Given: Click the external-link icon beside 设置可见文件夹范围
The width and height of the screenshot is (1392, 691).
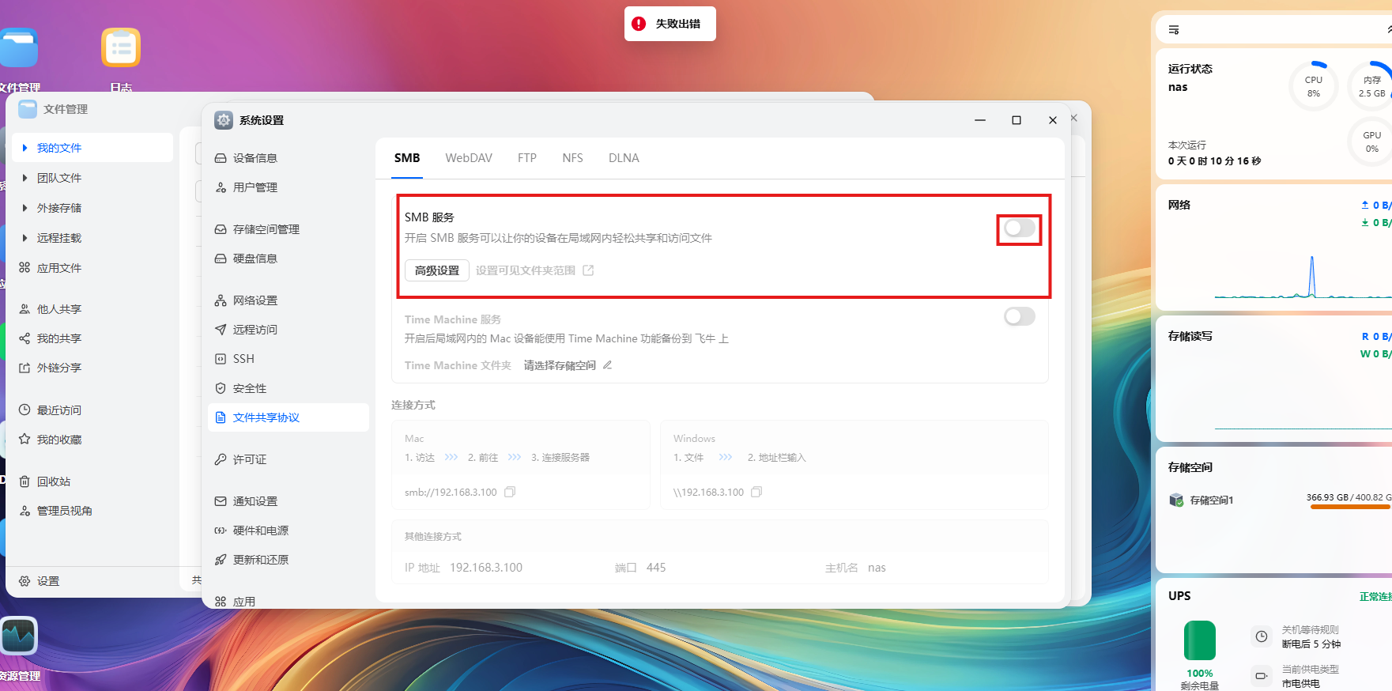Looking at the screenshot, I should point(588,270).
